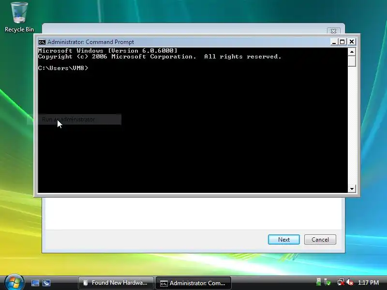Click the Microsoft Windows version line
The height and width of the screenshot is (290, 387).
(x=107, y=51)
